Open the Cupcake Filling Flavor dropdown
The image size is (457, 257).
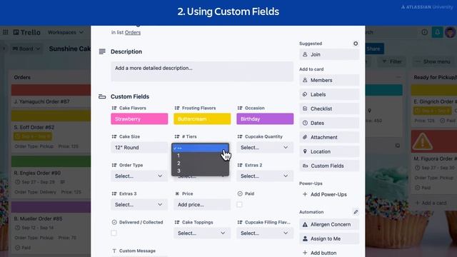pos(265,233)
